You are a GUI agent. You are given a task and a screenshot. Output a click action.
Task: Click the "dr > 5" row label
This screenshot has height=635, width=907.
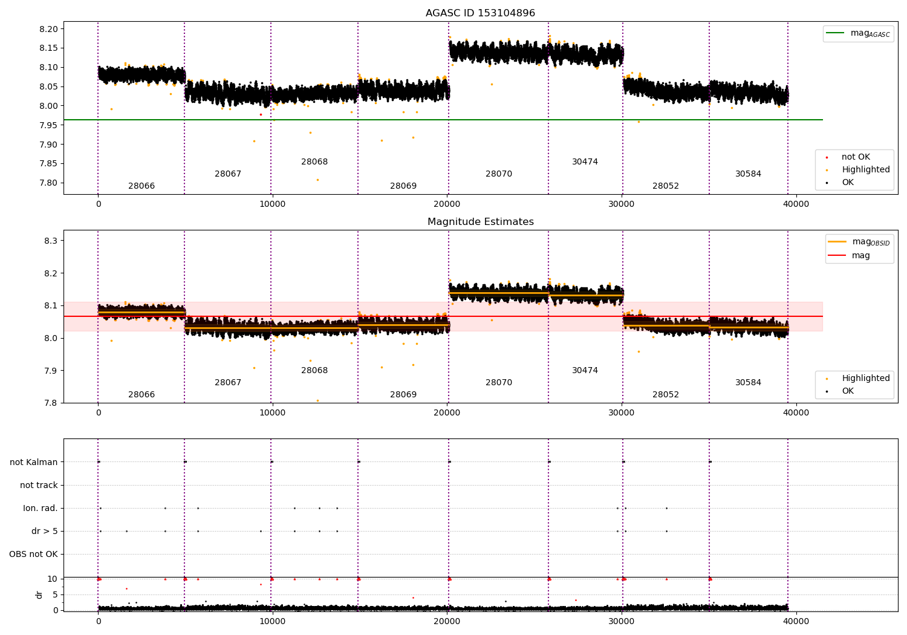click(45, 531)
